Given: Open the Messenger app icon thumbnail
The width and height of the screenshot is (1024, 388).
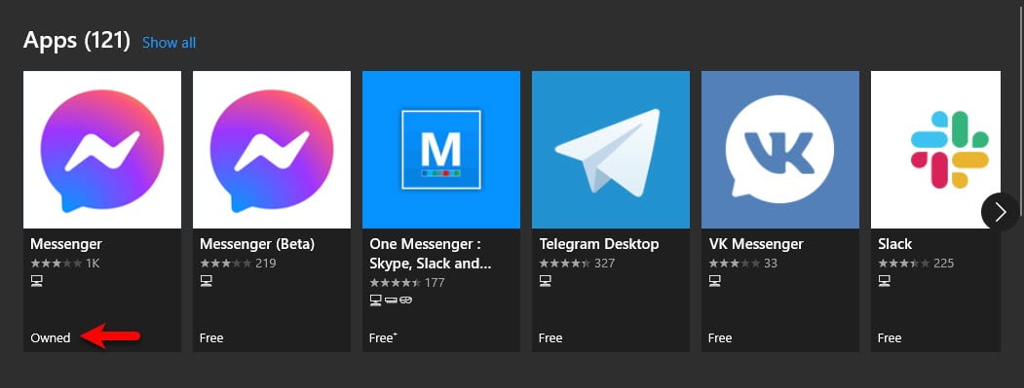Looking at the screenshot, I should pyautogui.click(x=102, y=150).
